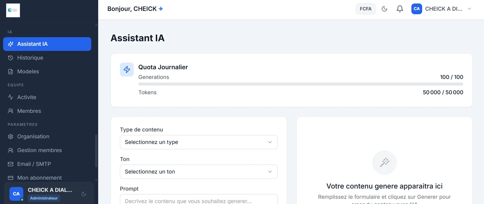Screen dimensions: 484x204
Task: Click the Gestion membres users icon
Action: coord(11,150)
